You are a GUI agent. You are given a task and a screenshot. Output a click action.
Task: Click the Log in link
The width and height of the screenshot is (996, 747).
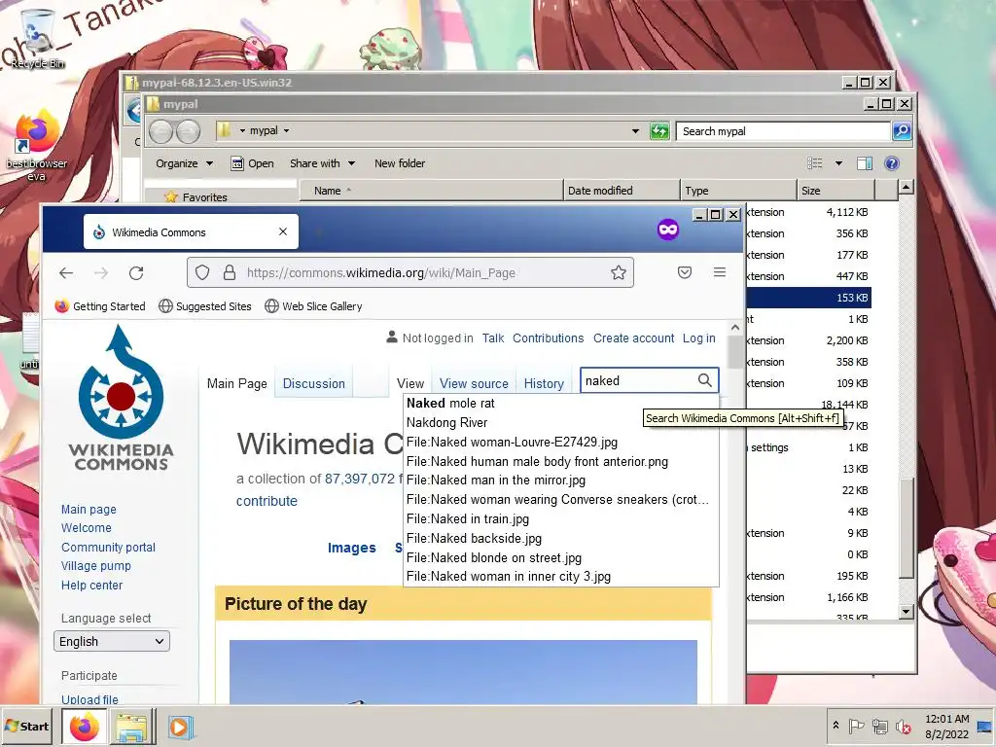(x=698, y=338)
